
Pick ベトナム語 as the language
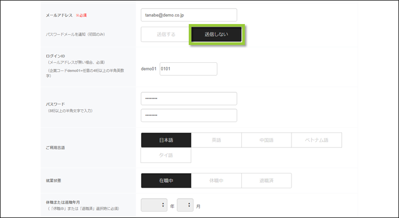tap(317, 140)
